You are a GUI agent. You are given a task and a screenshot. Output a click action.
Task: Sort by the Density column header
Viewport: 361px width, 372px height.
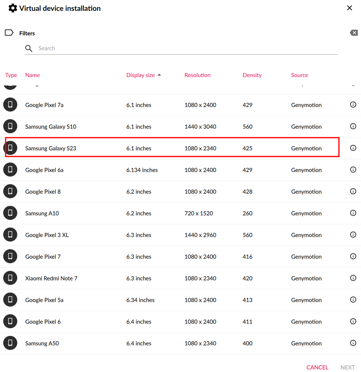252,75
